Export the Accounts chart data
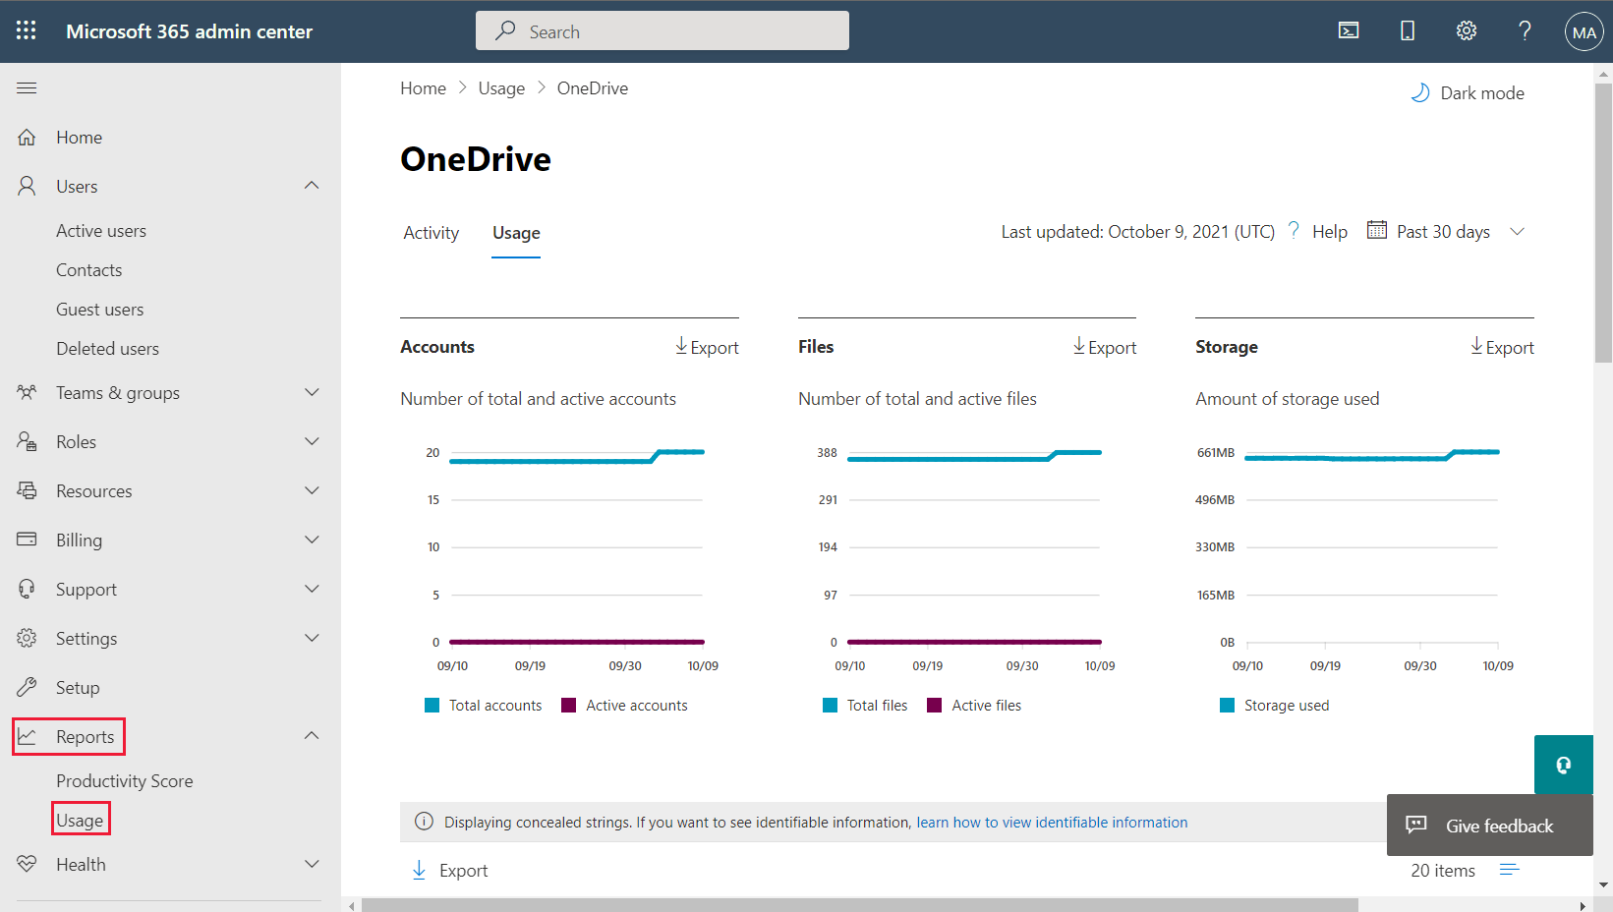The width and height of the screenshot is (1613, 912). point(707,347)
